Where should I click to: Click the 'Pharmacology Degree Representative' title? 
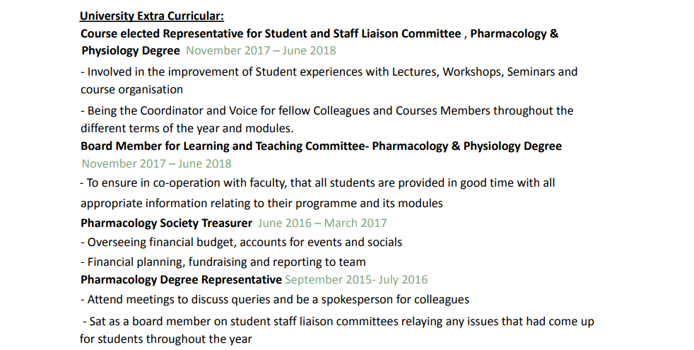pyautogui.click(x=181, y=279)
